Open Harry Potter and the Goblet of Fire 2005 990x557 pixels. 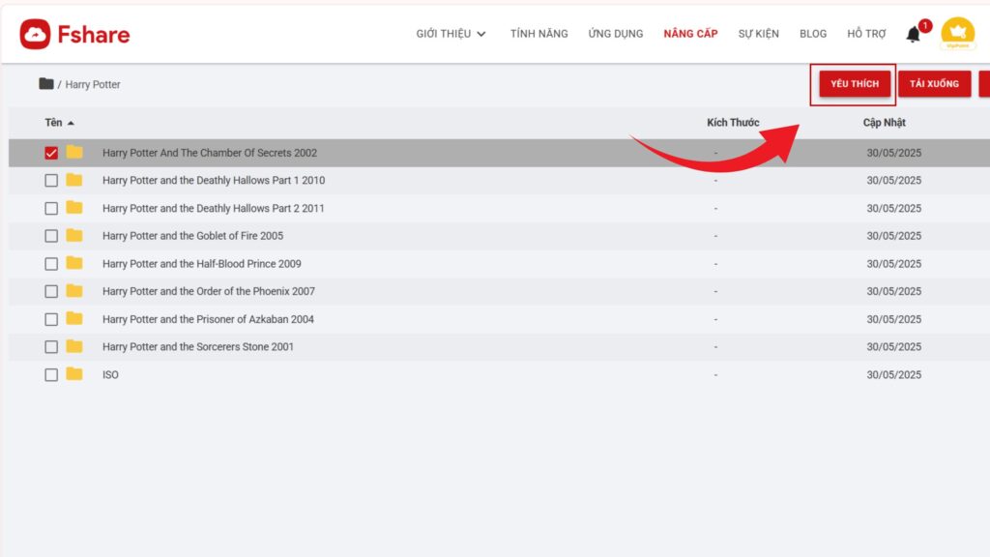(192, 236)
